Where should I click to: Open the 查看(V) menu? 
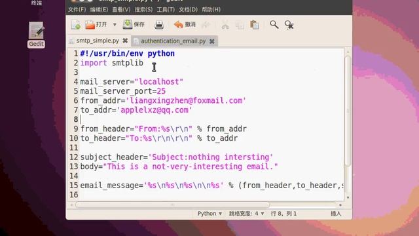pos(121,10)
